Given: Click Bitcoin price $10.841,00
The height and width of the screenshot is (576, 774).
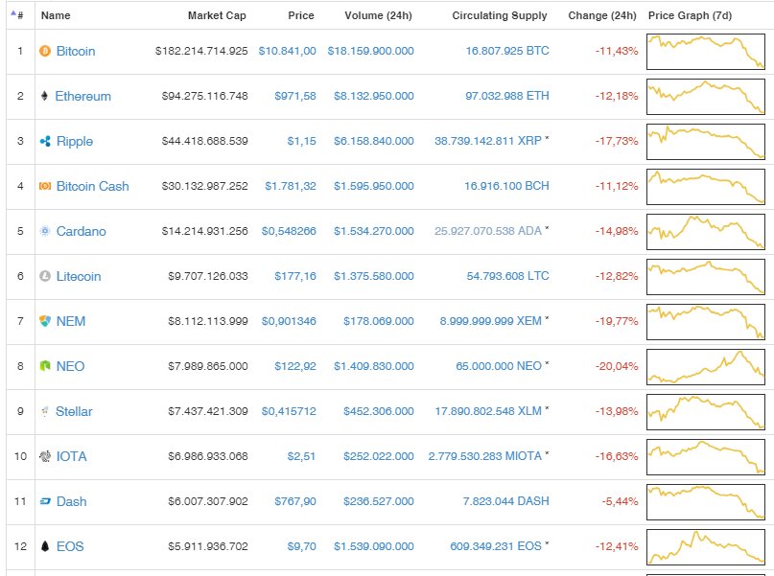Looking at the screenshot, I should tap(288, 51).
